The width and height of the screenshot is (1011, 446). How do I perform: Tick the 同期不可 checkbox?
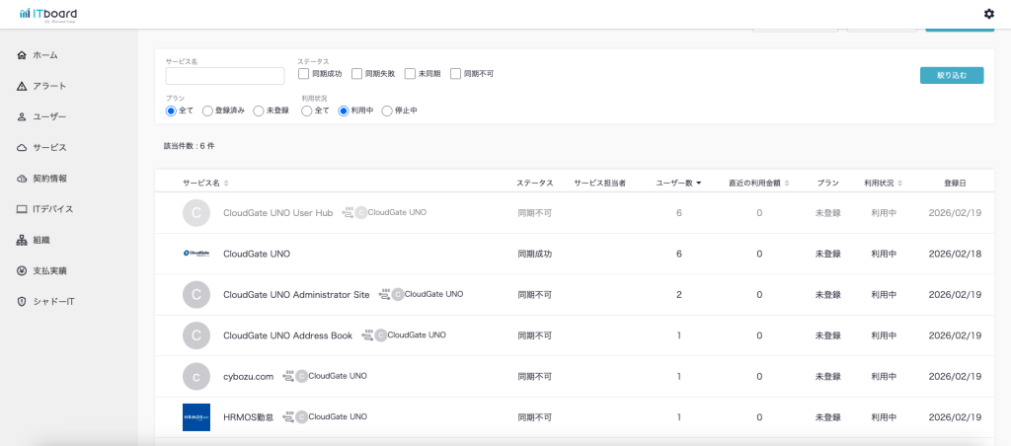point(456,74)
